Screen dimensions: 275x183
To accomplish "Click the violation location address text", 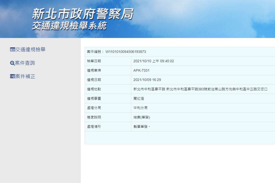I will click(200, 89).
